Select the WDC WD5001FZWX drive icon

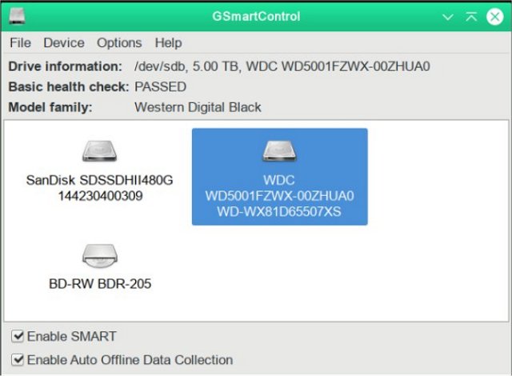[x=280, y=151]
